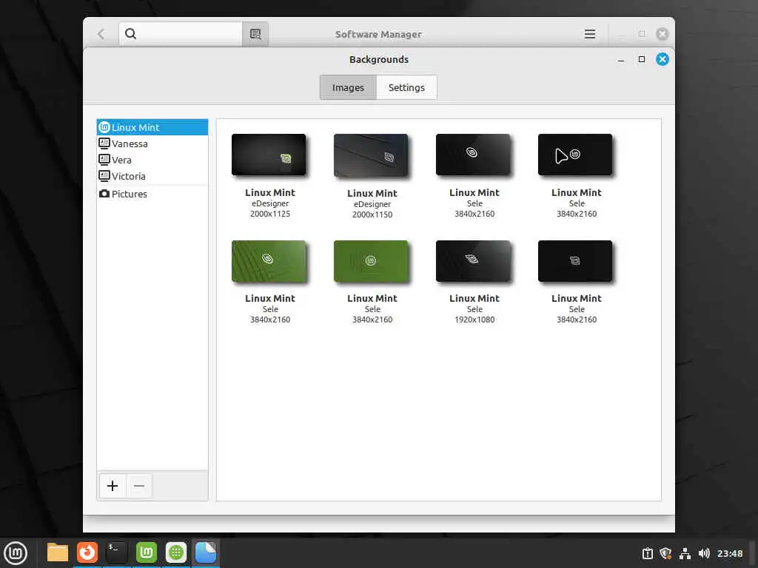The width and height of the screenshot is (758, 568).
Task: Switch to the Images tab
Action: coord(348,87)
